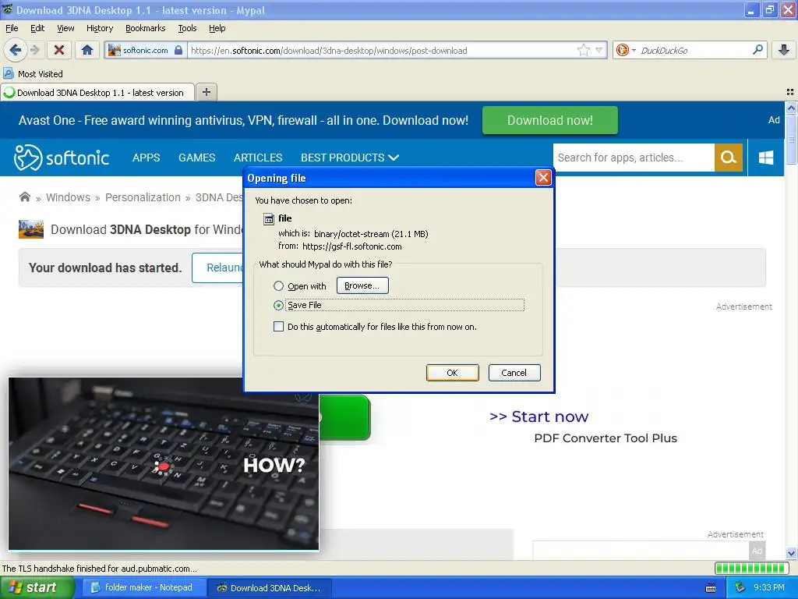This screenshot has height=599, width=798.
Task: Select the Save File radio button
Action: point(278,305)
